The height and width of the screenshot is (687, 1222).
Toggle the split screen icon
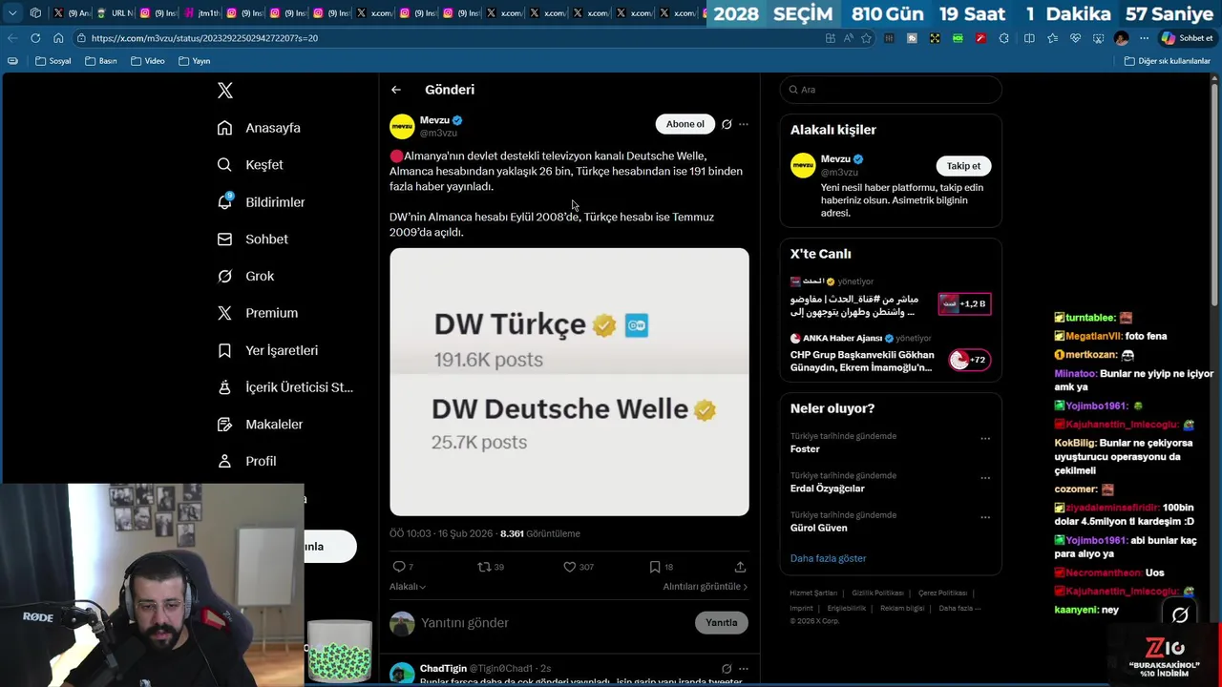[1029, 38]
